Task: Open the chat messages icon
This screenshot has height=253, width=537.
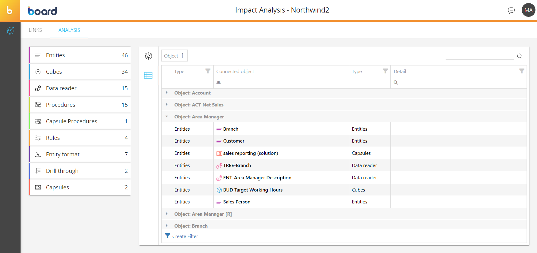Action: coord(511,11)
